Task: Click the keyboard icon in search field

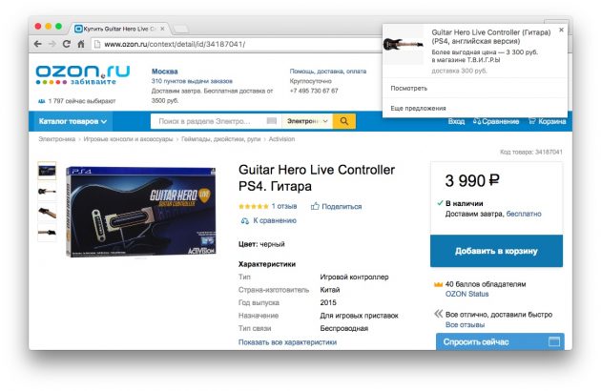Action: click(x=271, y=121)
